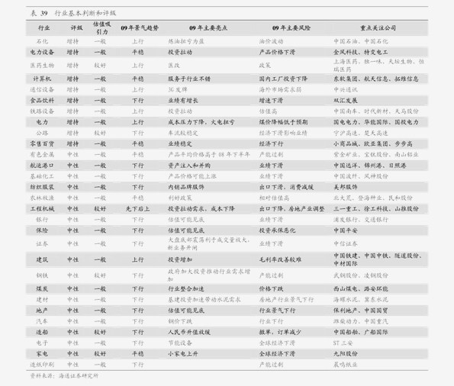Click the 食品饮料 row label
This screenshot has height=386, width=454.
[42, 101]
